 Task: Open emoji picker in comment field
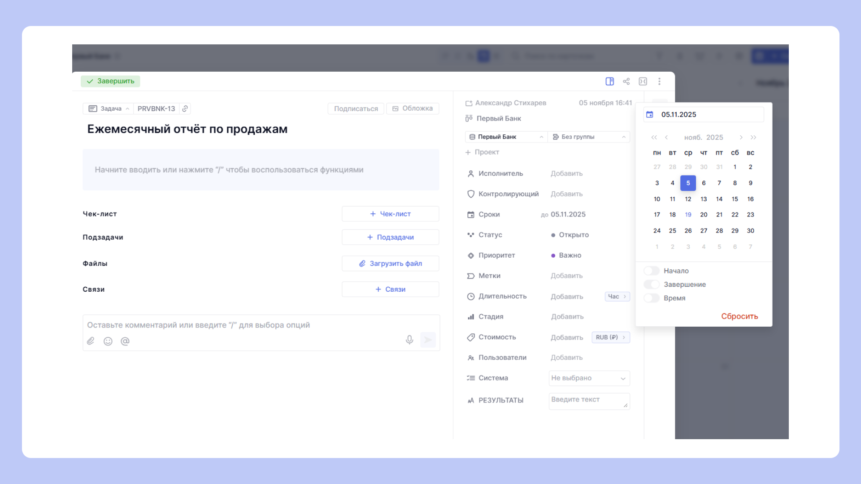(x=108, y=341)
